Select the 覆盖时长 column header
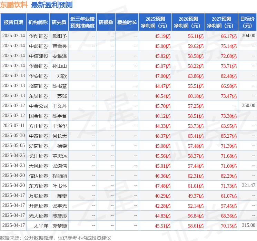The width and height of the screenshot is (257, 241). click(127, 22)
